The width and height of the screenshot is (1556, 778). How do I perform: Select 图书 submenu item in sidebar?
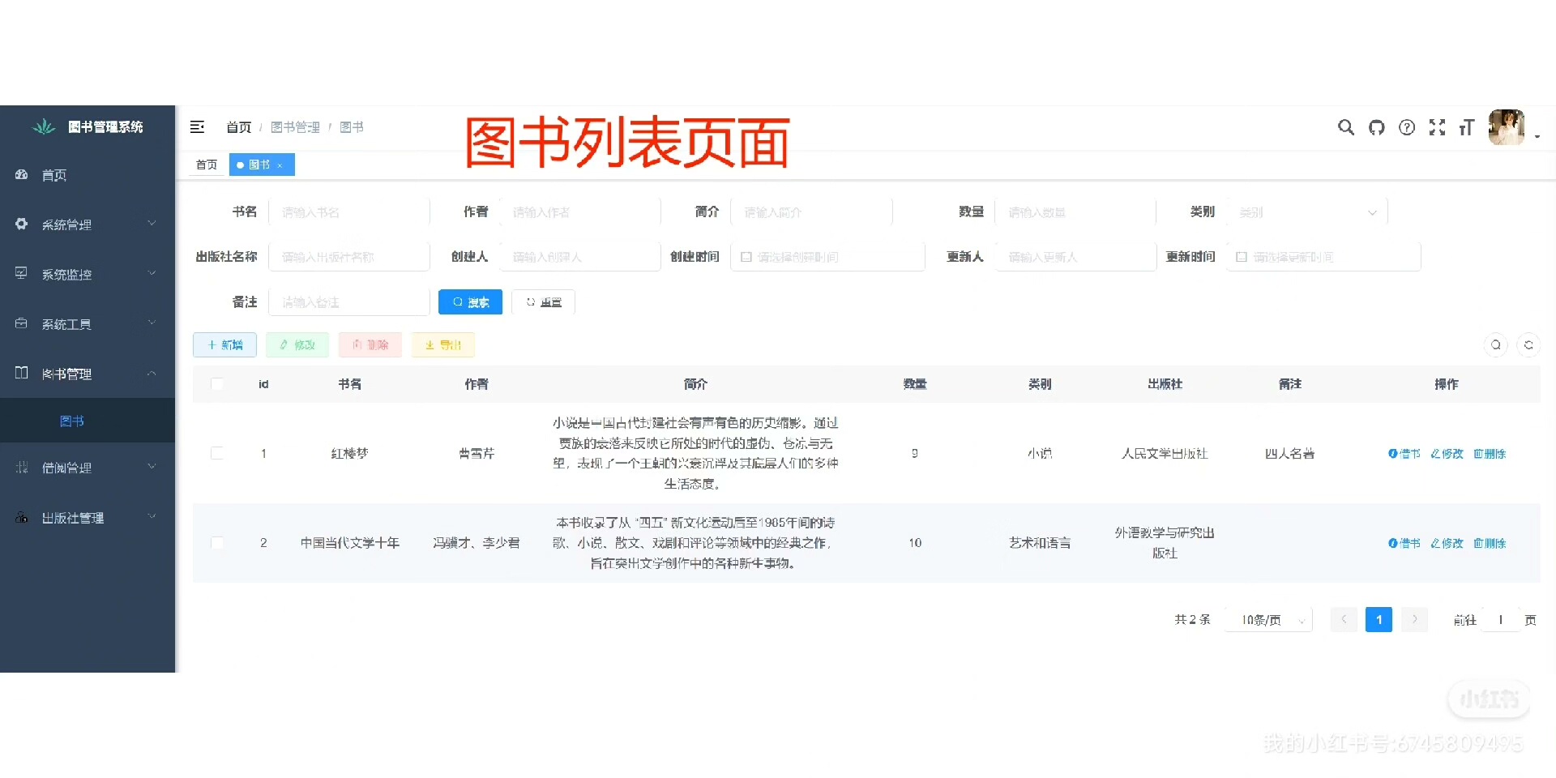point(72,421)
